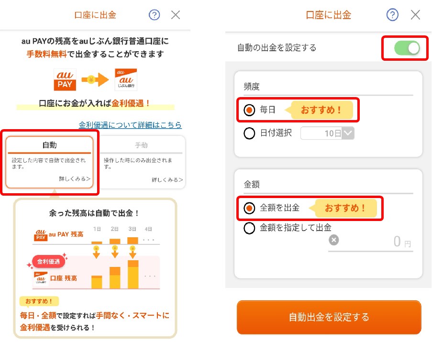
Task: Switch to the 自動 withdrawal tab
Action: pyautogui.click(x=50, y=145)
